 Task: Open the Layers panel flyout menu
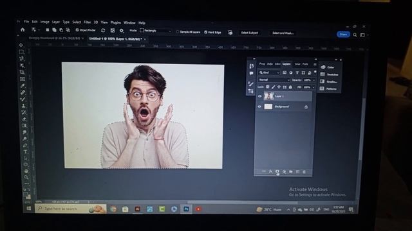315,64
